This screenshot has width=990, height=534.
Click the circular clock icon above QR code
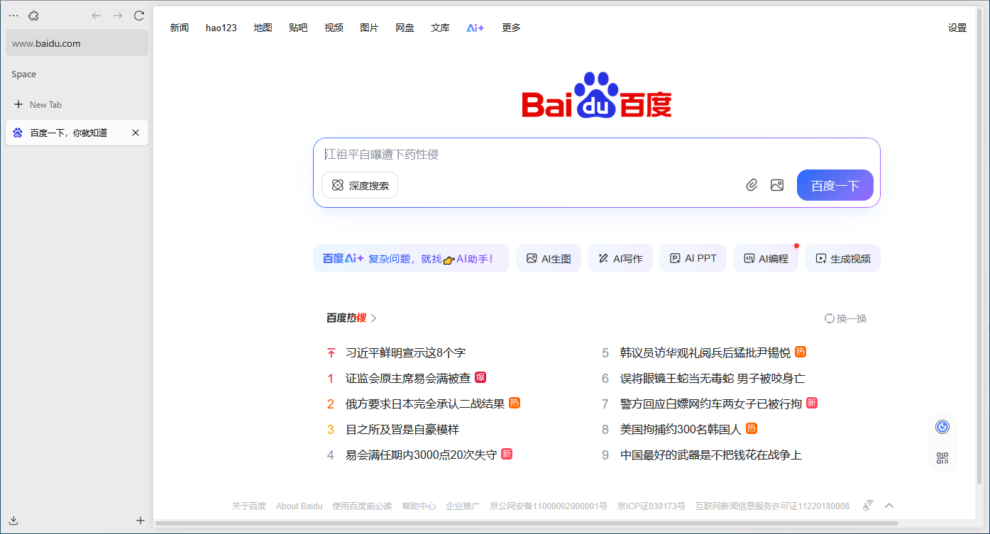pyautogui.click(x=942, y=426)
